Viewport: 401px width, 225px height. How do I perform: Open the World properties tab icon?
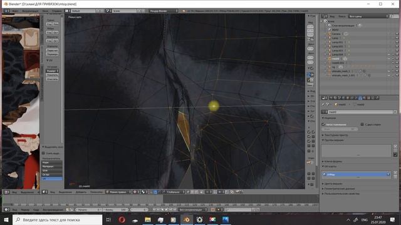coord(344,97)
